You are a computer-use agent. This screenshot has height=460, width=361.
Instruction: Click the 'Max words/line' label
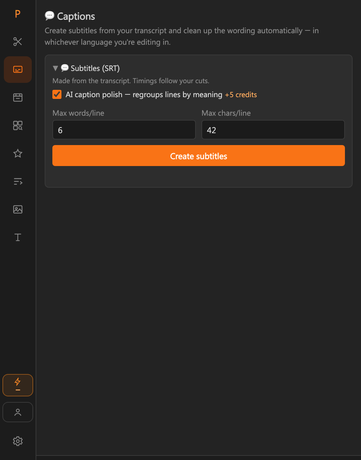[78, 113]
